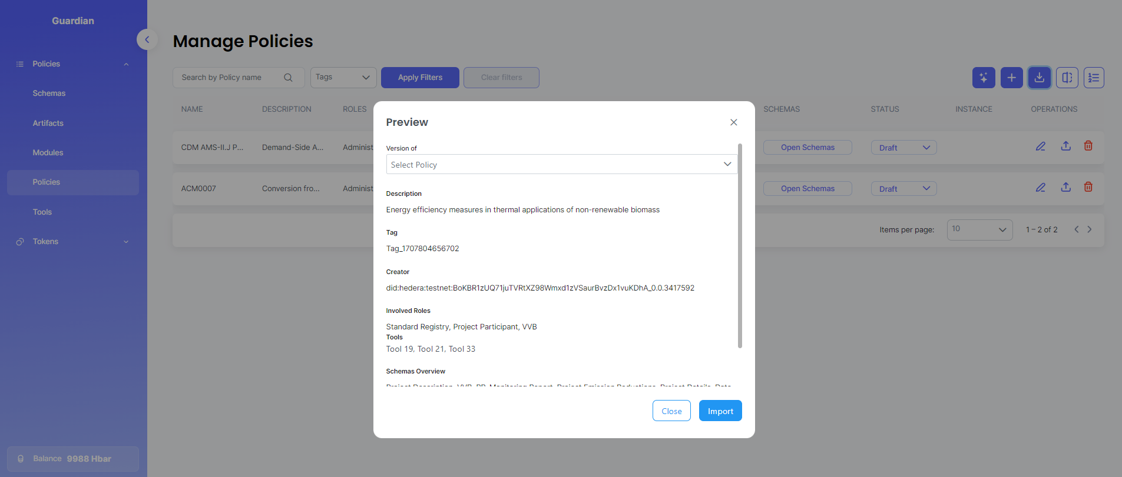Image resolution: width=1122 pixels, height=477 pixels.
Task: Click the Search by Policy name field
Action: click(x=230, y=78)
